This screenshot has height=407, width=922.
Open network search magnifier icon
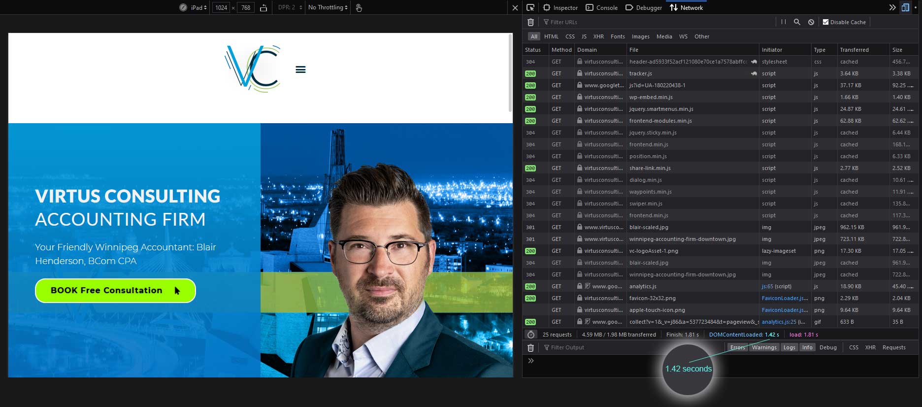tap(797, 22)
